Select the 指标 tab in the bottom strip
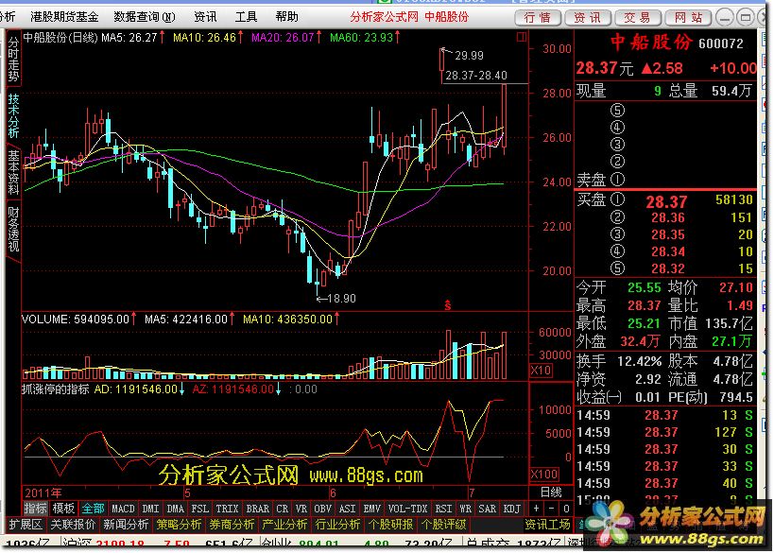Viewport: 774px width, 553px height. tap(36, 508)
